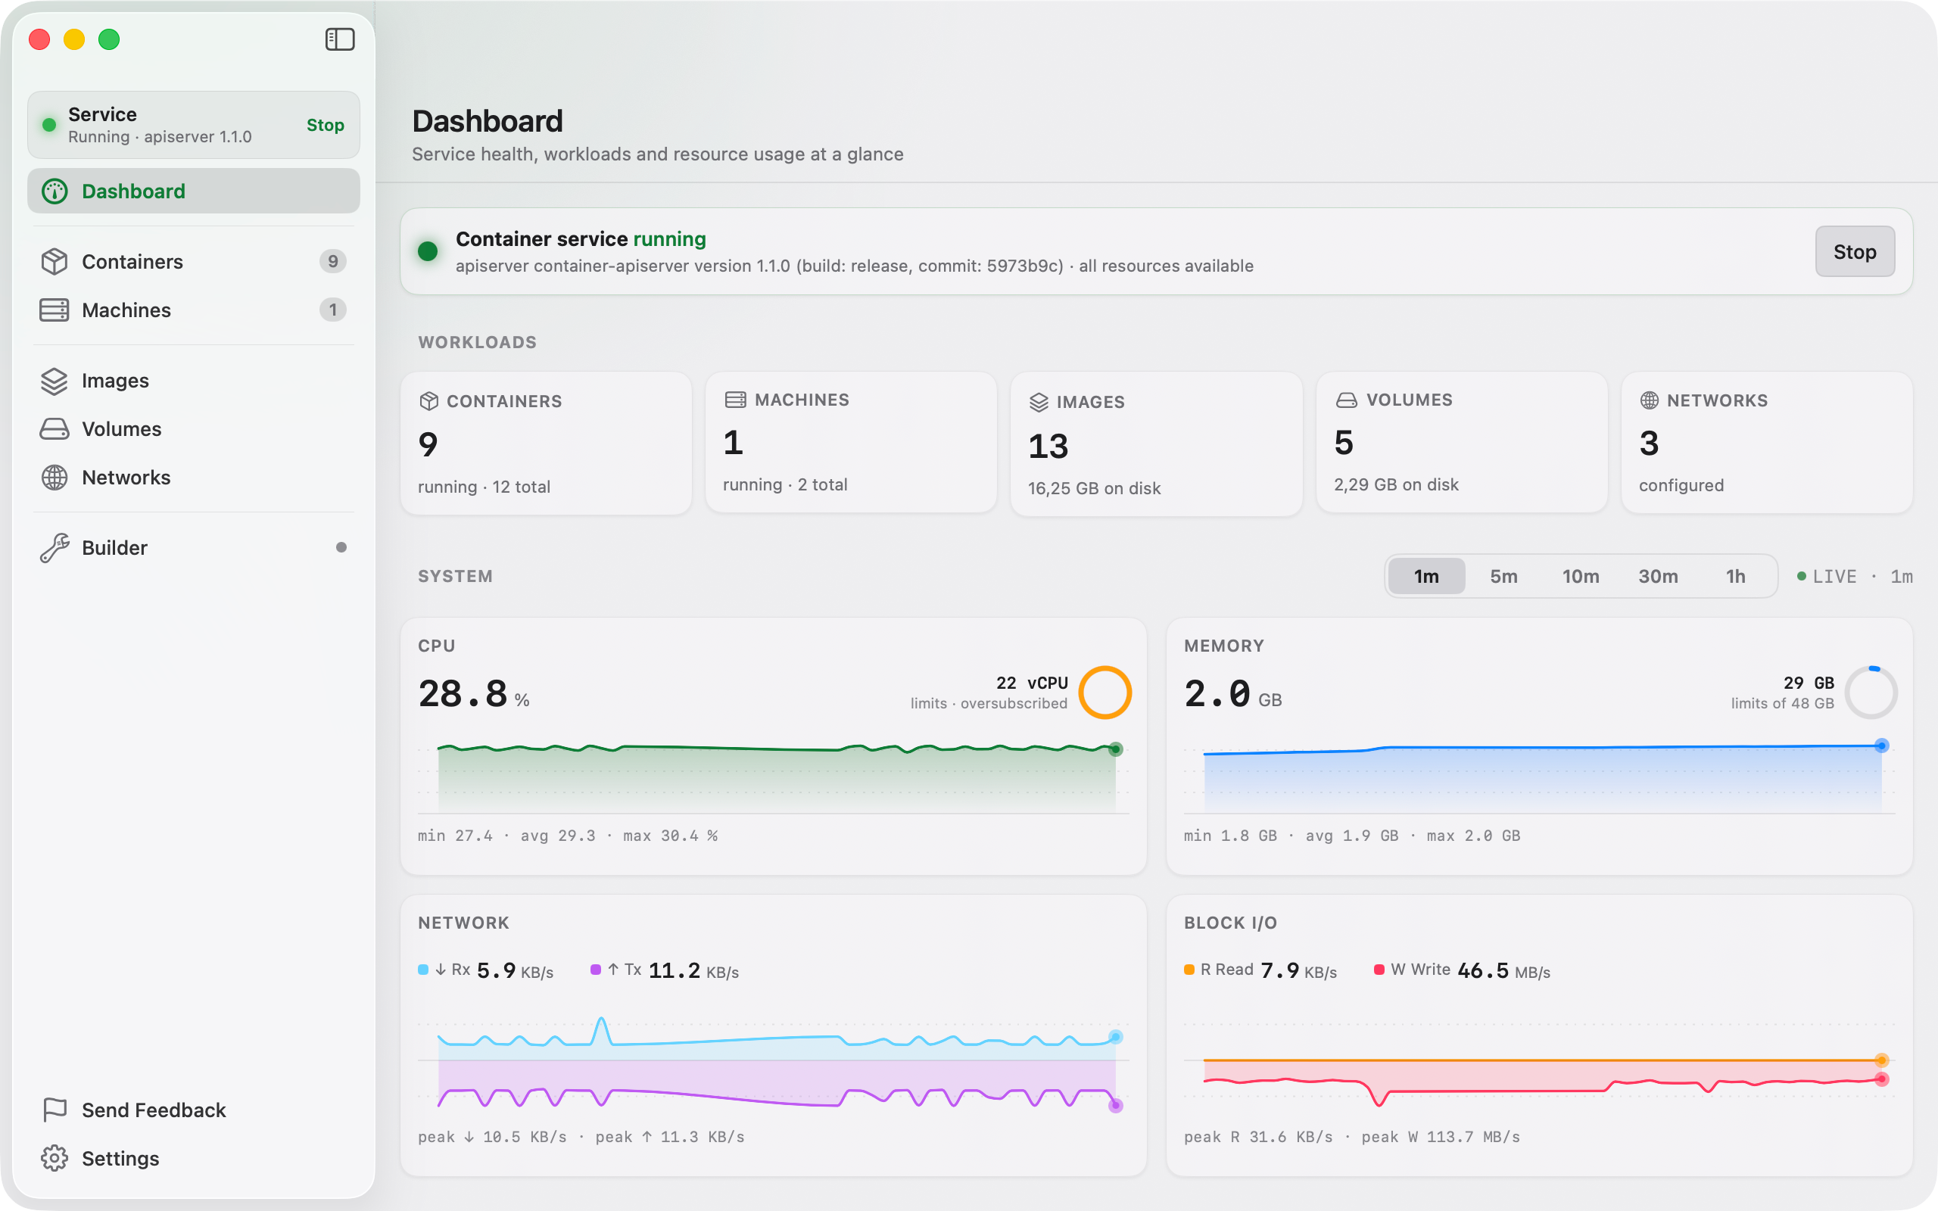
Task: Click the 'limits · oversubscribed' label
Action: pos(989,703)
